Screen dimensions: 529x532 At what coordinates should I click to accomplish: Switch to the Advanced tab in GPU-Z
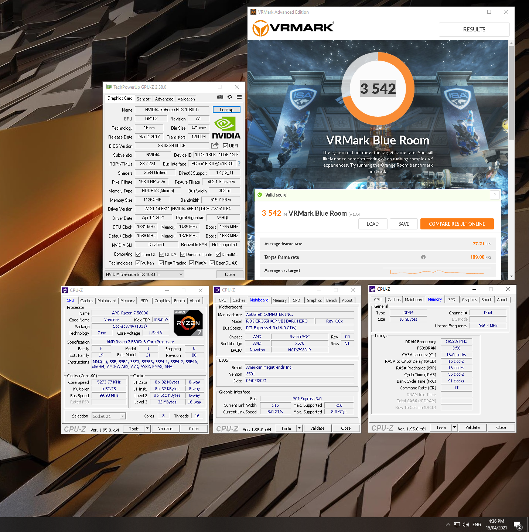[x=164, y=99]
